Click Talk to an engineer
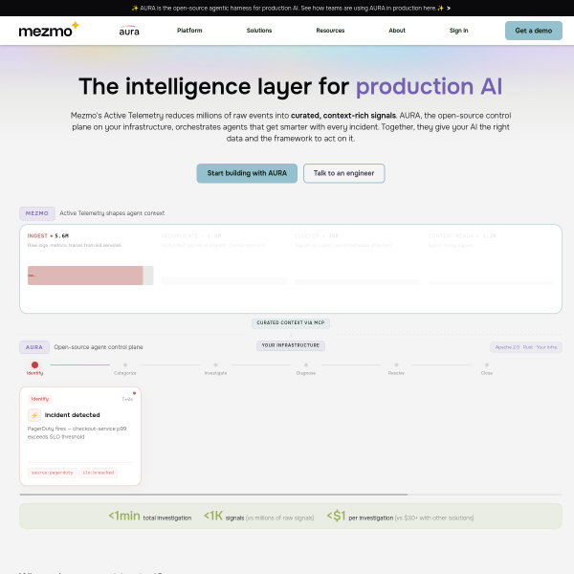 pyautogui.click(x=343, y=173)
